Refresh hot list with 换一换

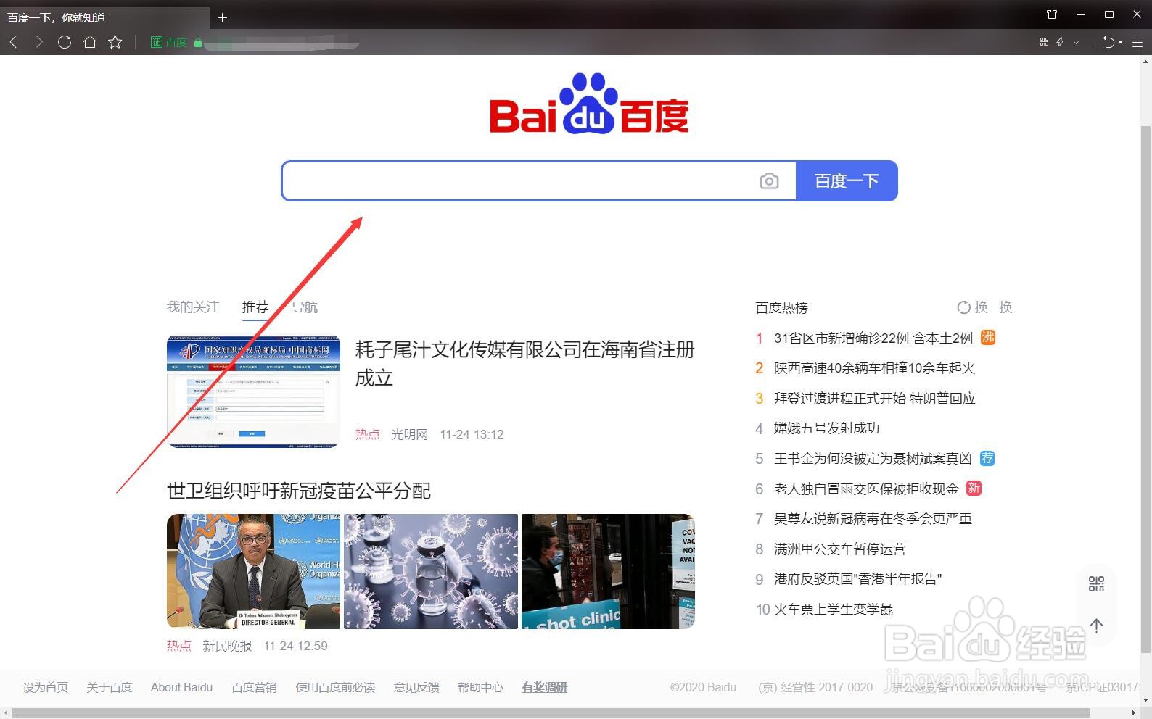point(984,307)
